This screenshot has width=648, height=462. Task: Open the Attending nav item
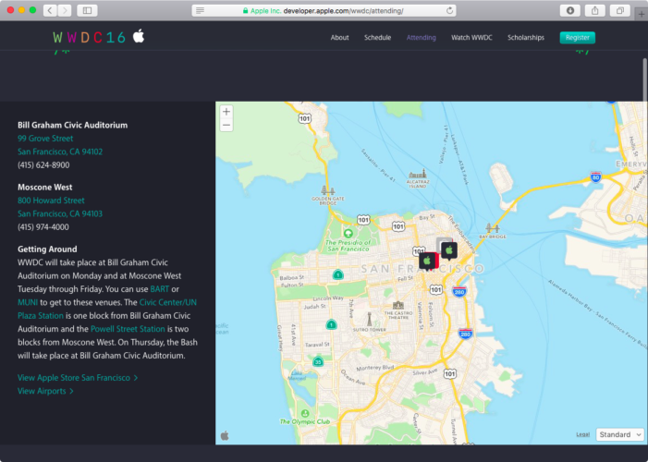[x=422, y=38]
